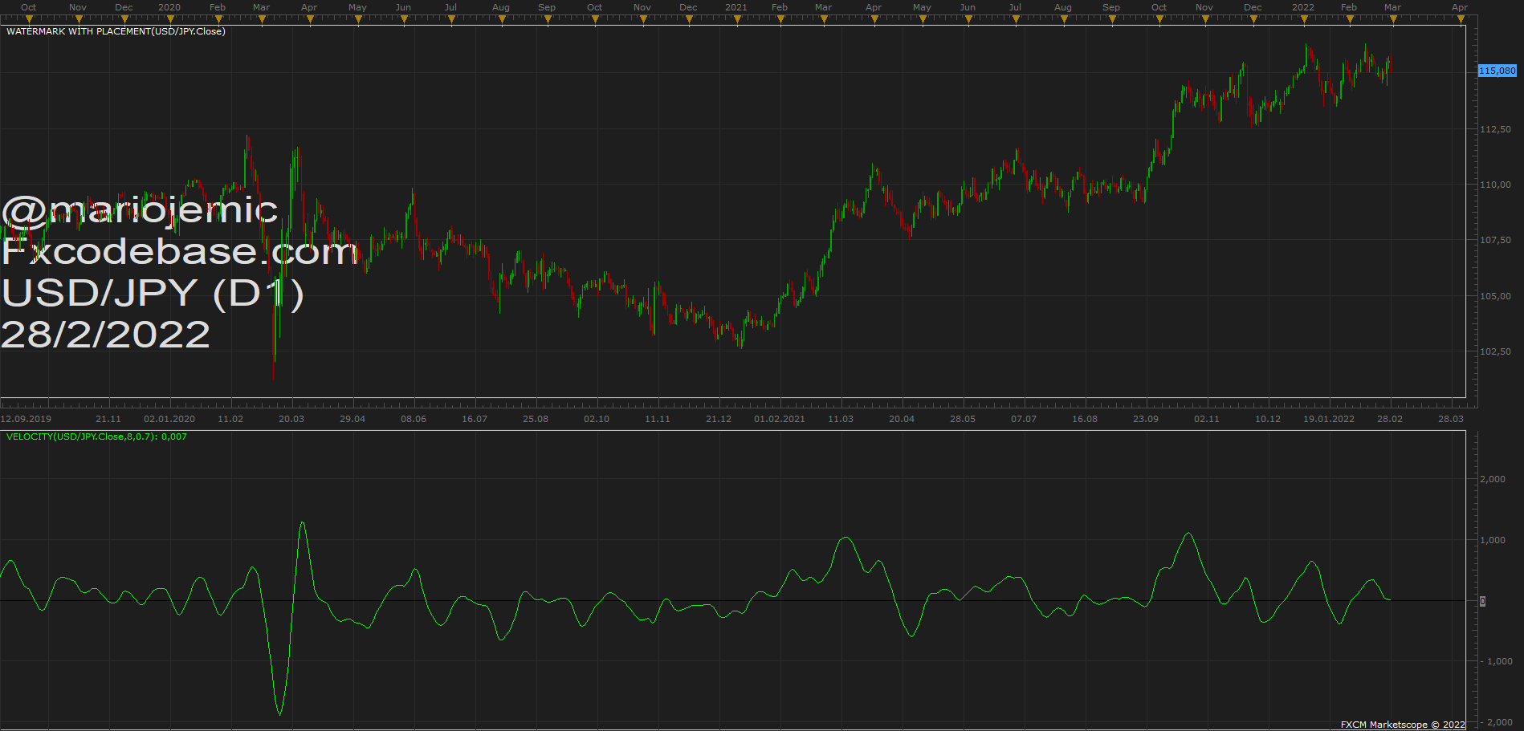The height and width of the screenshot is (731, 1524).
Task: Click the FXCM Marketscope © 2022 text
Action: (1403, 725)
